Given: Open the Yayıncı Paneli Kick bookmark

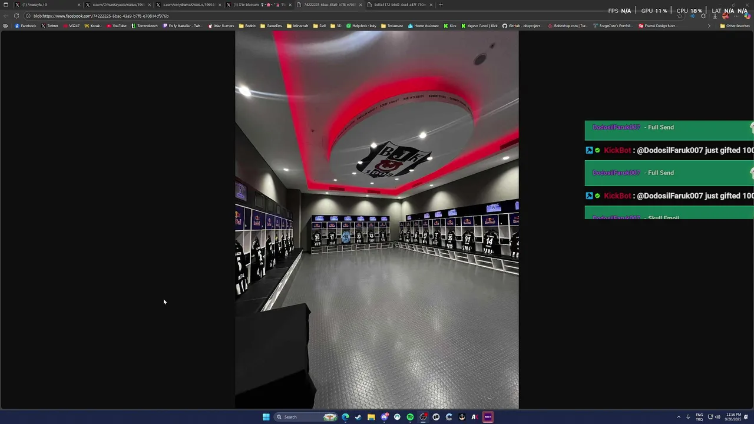Looking at the screenshot, I should pos(479,26).
